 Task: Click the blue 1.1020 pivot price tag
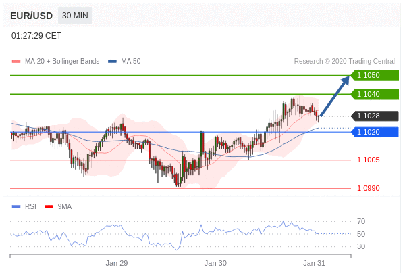tap(375, 132)
